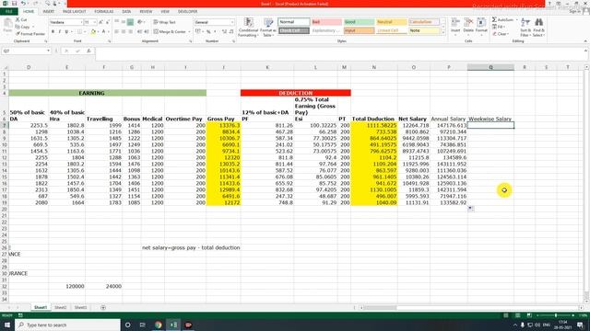Open the Merge & Center dropdown arrow
This screenshot has height=331, width=590.
pyautogui.click(x=189, y=31)
